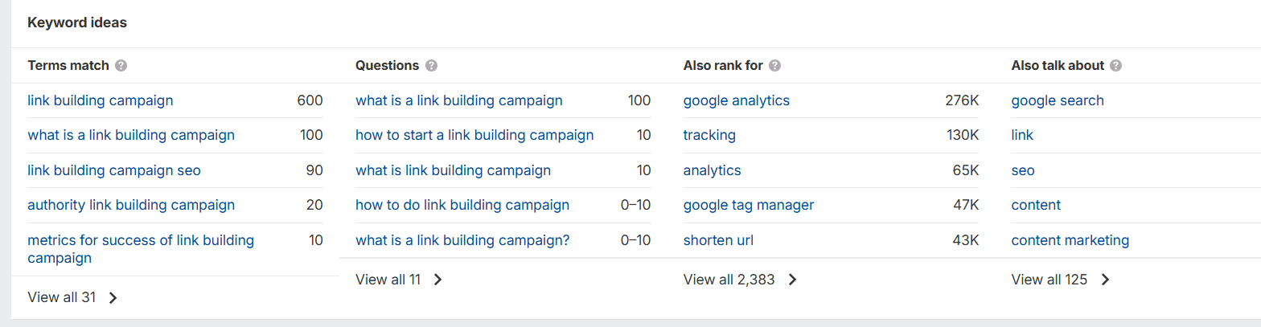Screen dimensions: 1261x327
Task: Click the 'content marketing' topic link
Action: 1070,240
